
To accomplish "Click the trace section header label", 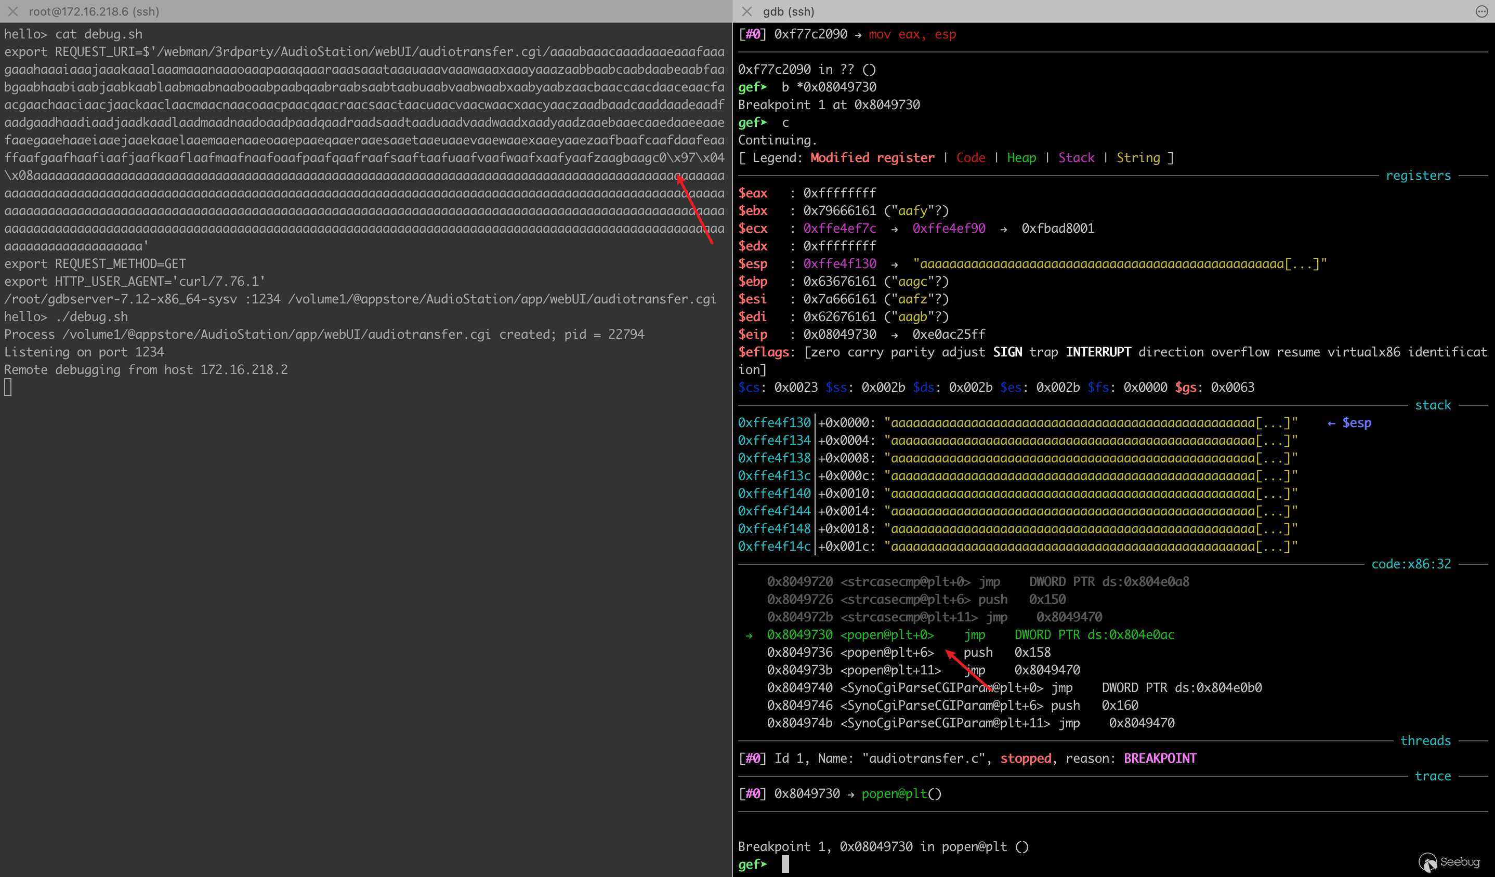I will (x=1432, y=776).
